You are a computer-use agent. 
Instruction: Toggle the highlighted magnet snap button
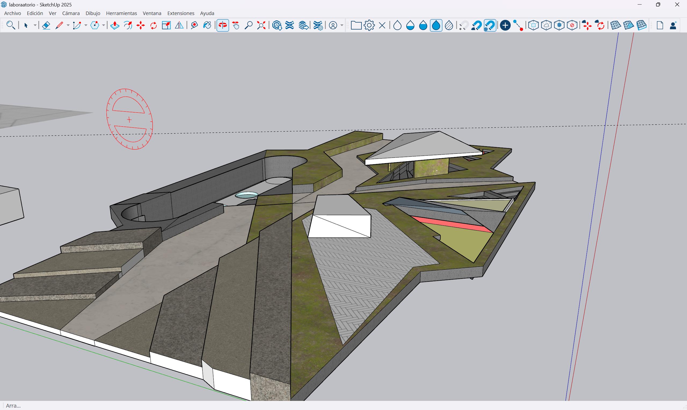coord(489,25)
